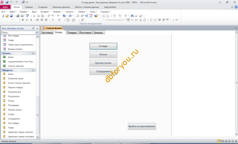Open the Окно dropdown menu
The height and width of the screenshot is (144, 238).
[93, 12]
